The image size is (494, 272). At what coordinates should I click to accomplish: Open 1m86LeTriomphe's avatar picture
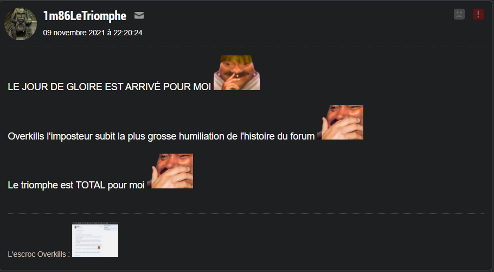pyautogui.click(x=21, y=24)
